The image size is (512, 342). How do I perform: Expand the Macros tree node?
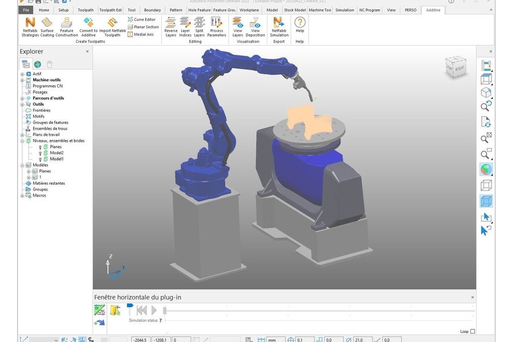(x=22, y=196)
